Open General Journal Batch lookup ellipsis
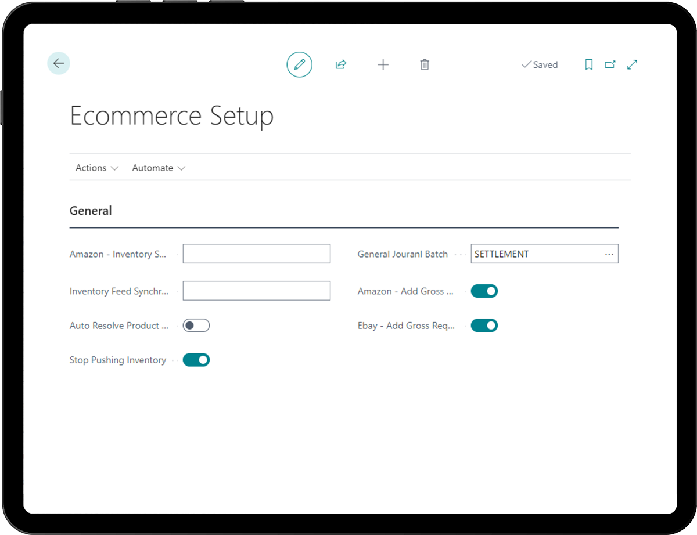The image size is (697, 535). (609, 254)
